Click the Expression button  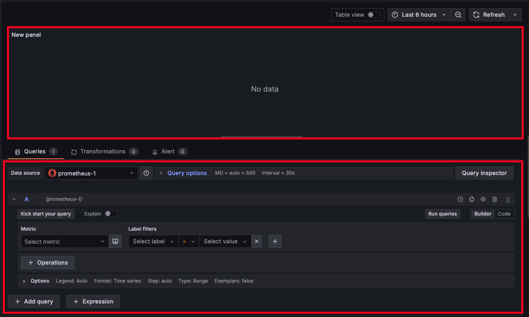[93, 301]
